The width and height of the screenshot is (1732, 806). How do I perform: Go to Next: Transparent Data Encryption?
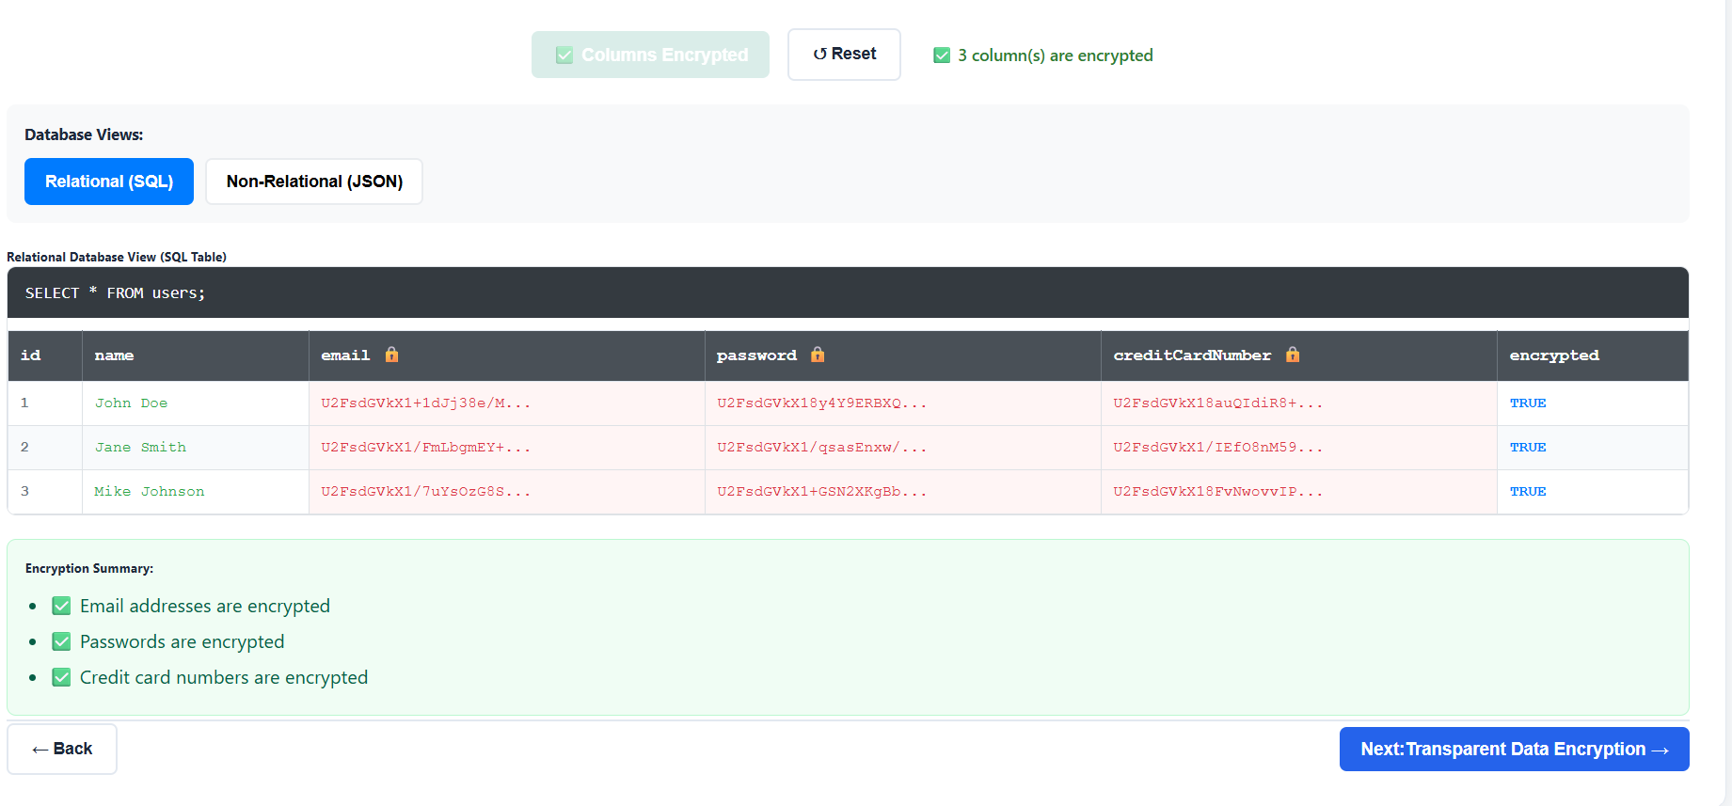pyautogui.click(x=1513, y=749)
